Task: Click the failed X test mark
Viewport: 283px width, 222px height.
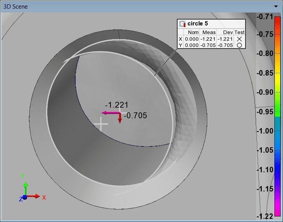Action: click(239, 39)
